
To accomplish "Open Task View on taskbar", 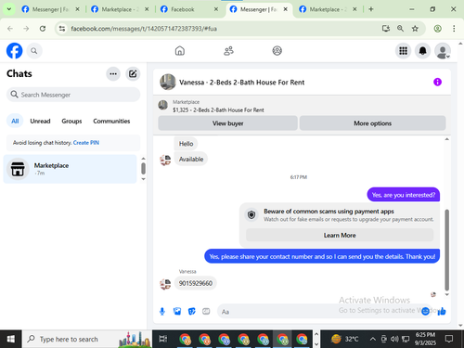I will (163, 339).
